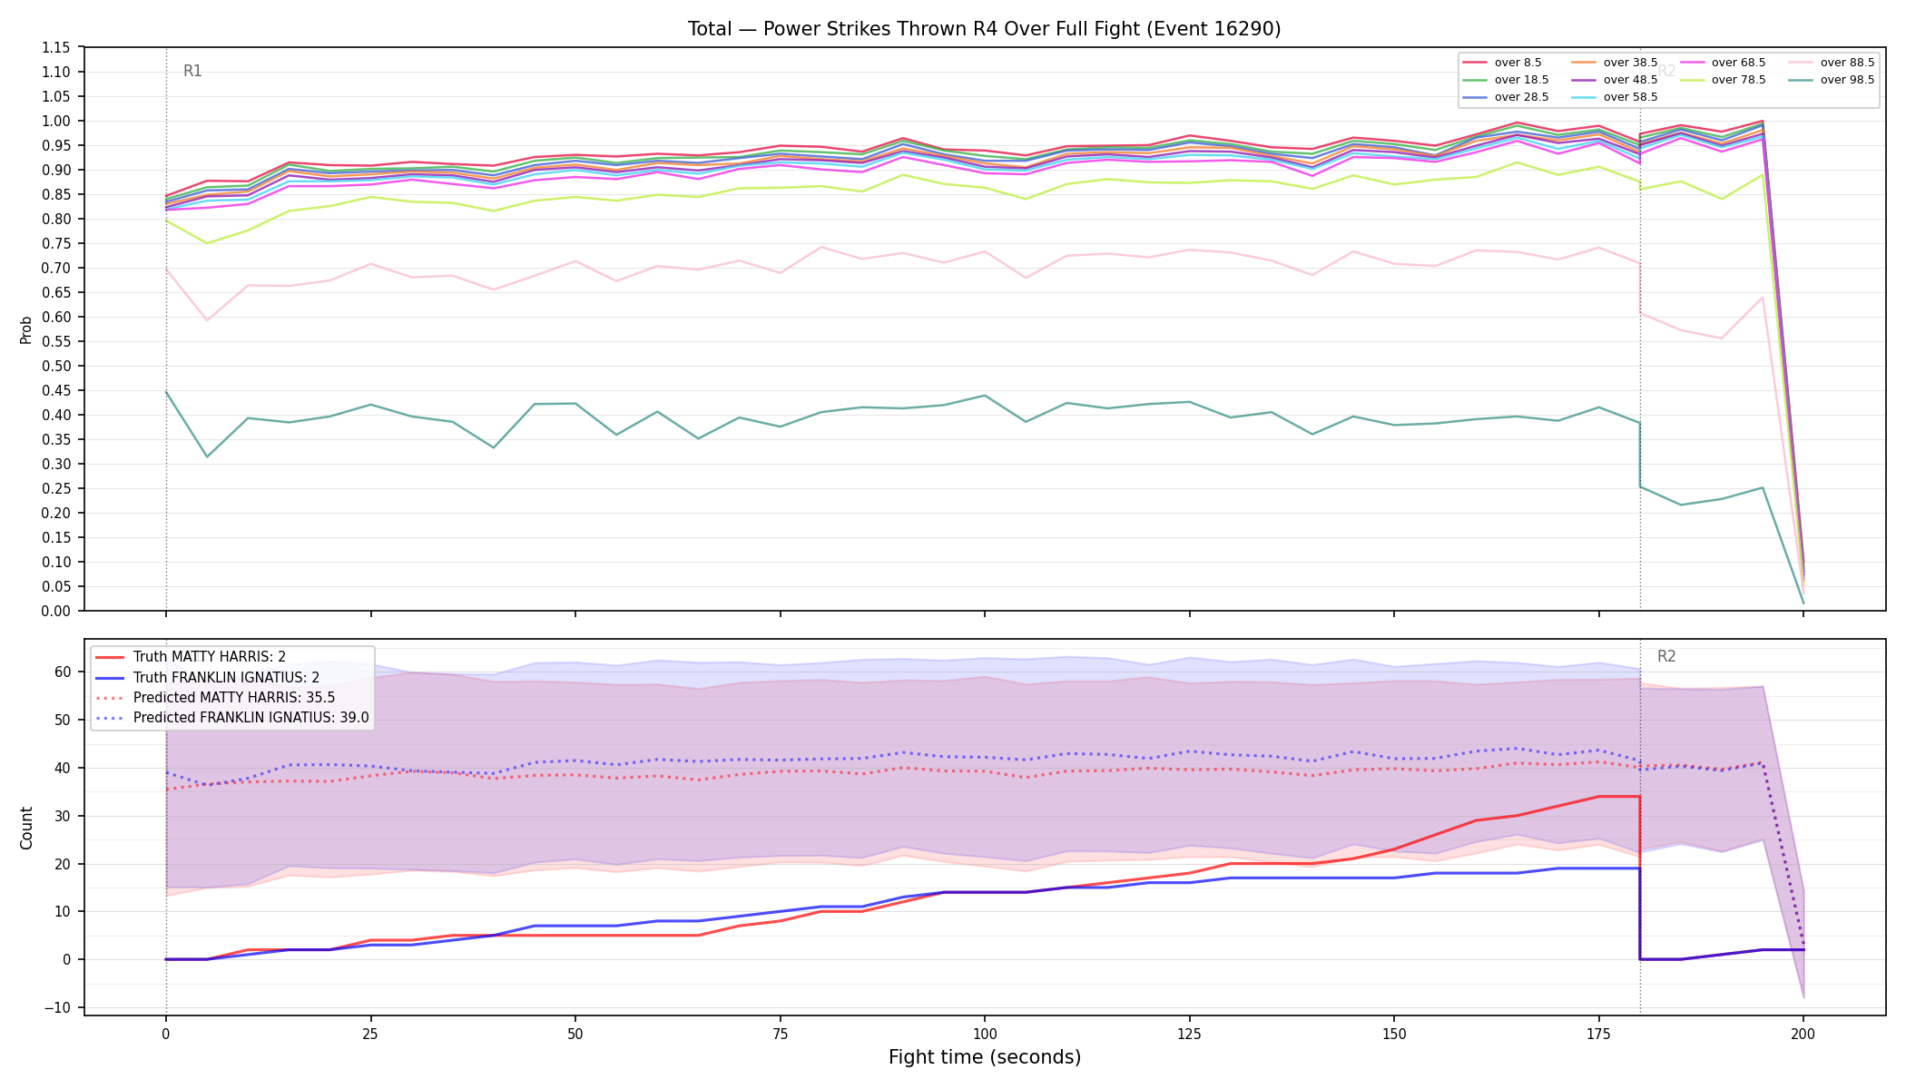
Task: Click the 0.00 tick on Prob axis
Action: point(56,611)
